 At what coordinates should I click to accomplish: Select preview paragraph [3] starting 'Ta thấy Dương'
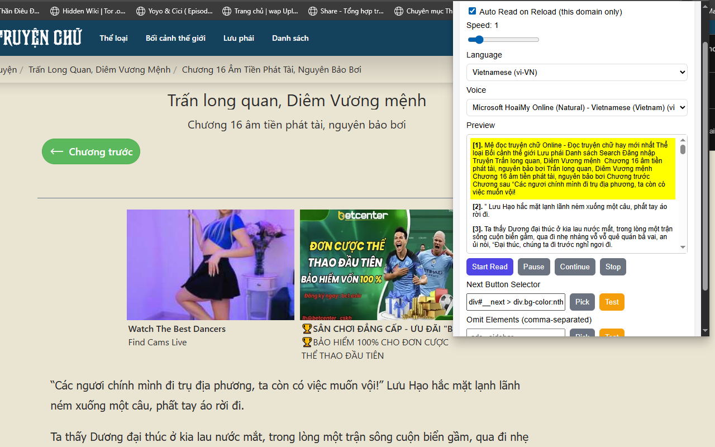click(573, 237)
